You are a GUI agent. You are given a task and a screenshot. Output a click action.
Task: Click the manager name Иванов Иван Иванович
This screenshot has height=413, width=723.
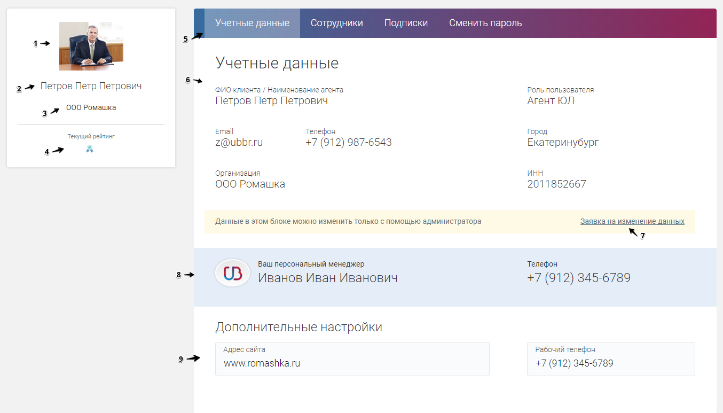[328, 278]
